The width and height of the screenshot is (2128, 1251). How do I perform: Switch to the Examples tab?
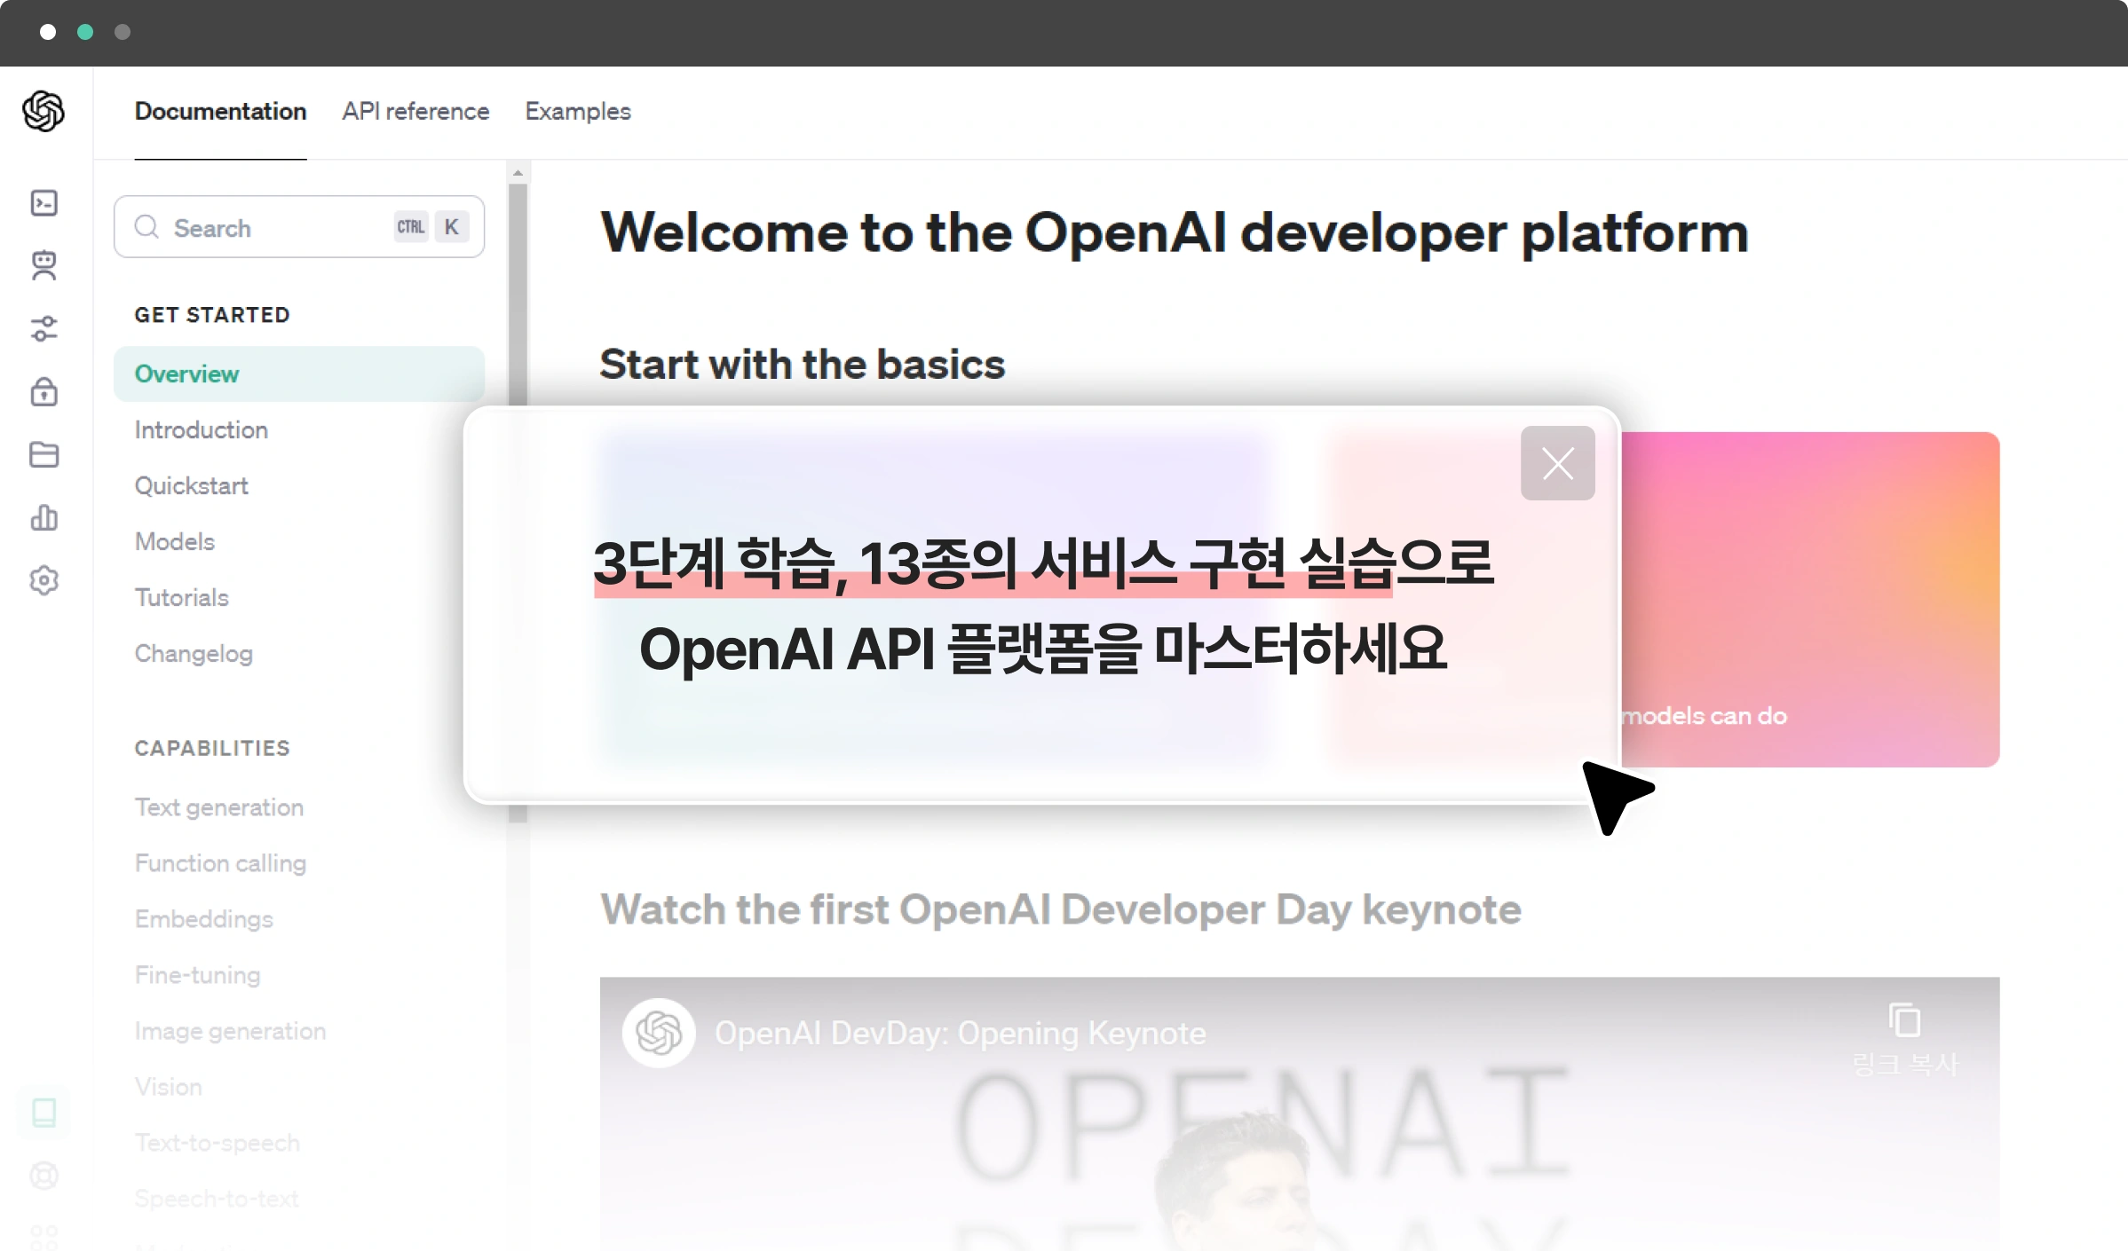click(x=578, y=111)
